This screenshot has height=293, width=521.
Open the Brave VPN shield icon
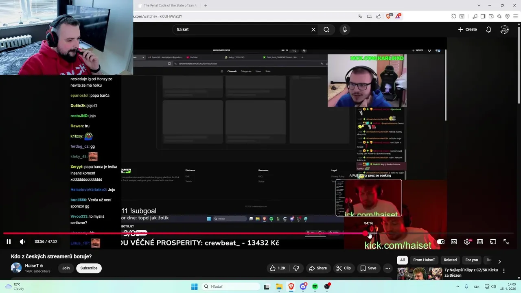pos(507,16)
